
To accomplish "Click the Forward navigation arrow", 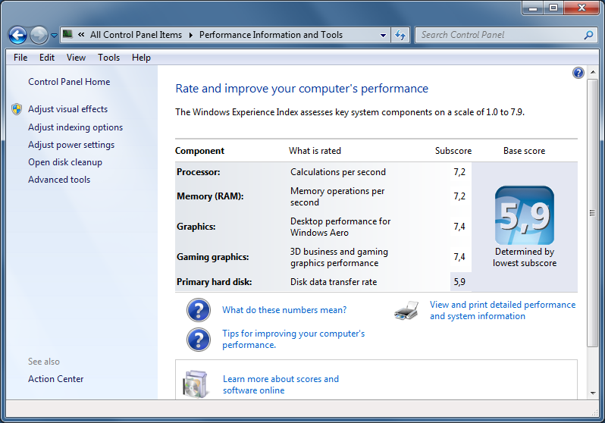I will 39,35.
